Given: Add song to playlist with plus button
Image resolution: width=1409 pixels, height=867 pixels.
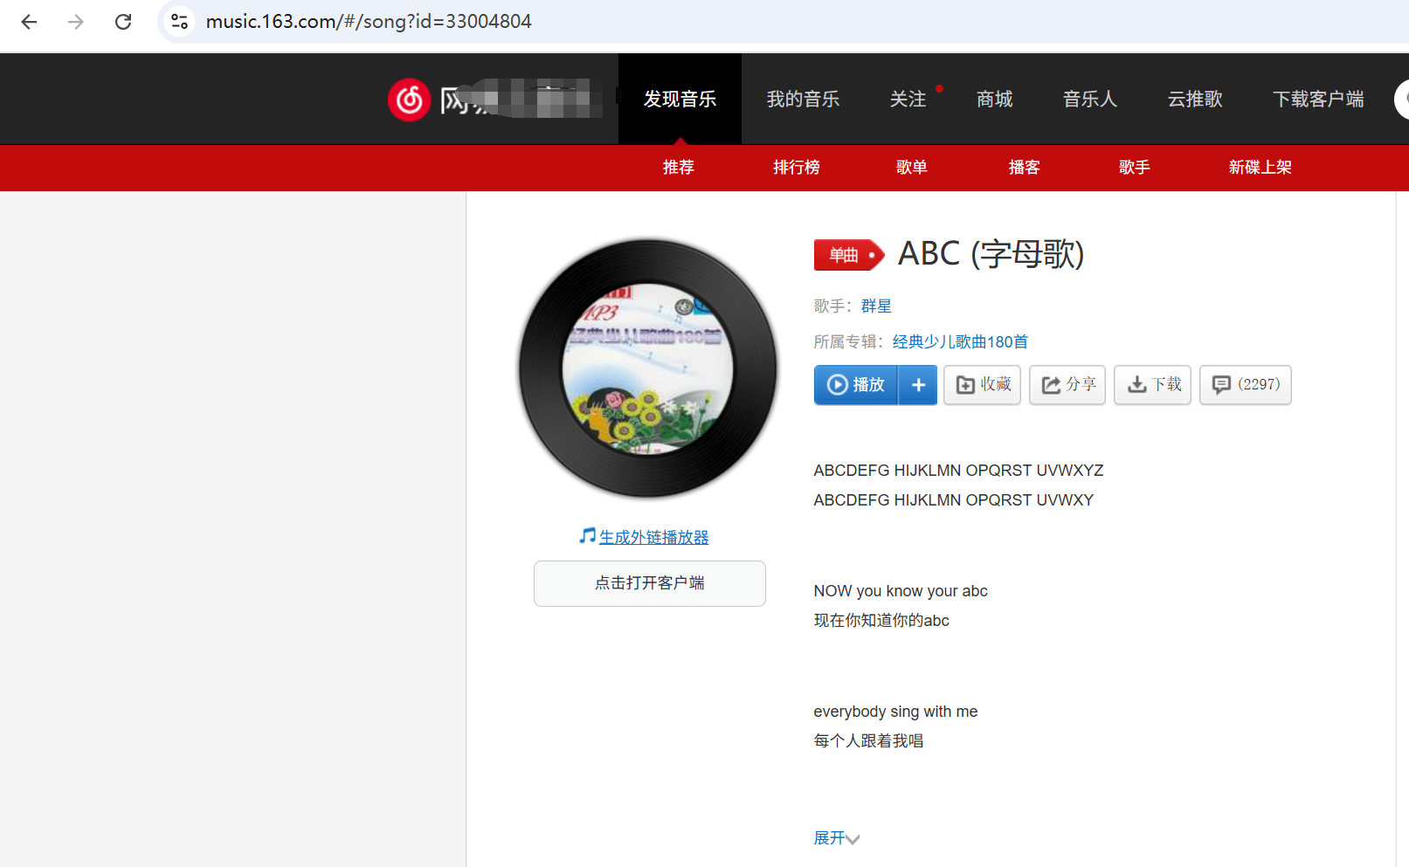Looking at the screenshot, I should [918, 385].
